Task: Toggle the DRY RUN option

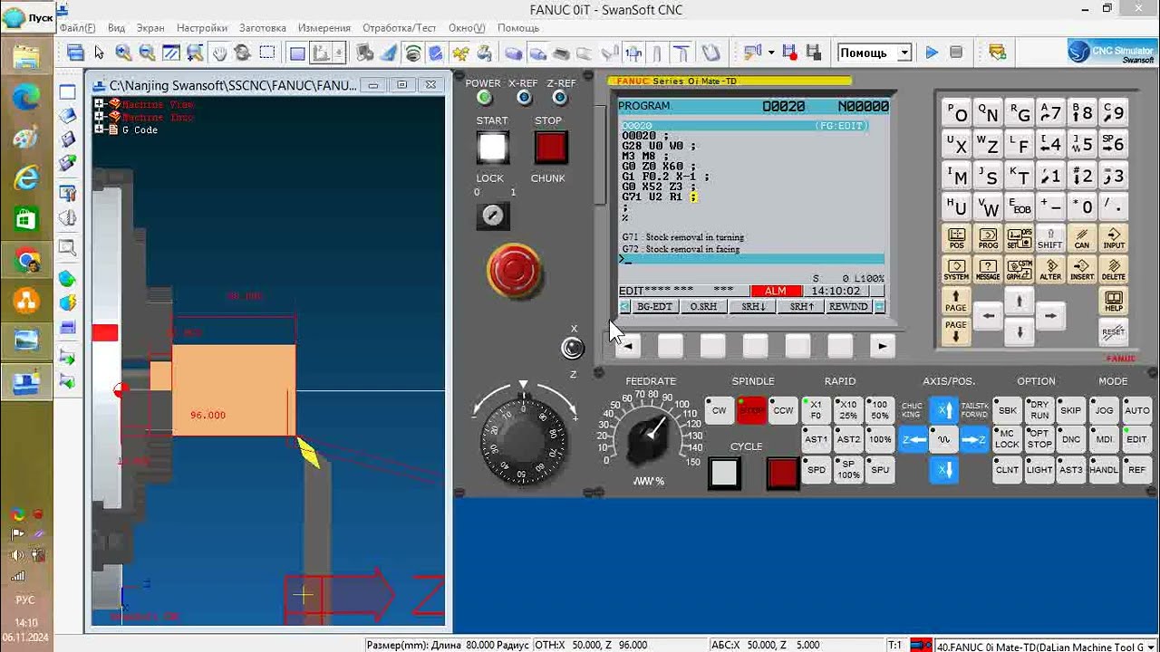Action: (x=1039, y=410)
